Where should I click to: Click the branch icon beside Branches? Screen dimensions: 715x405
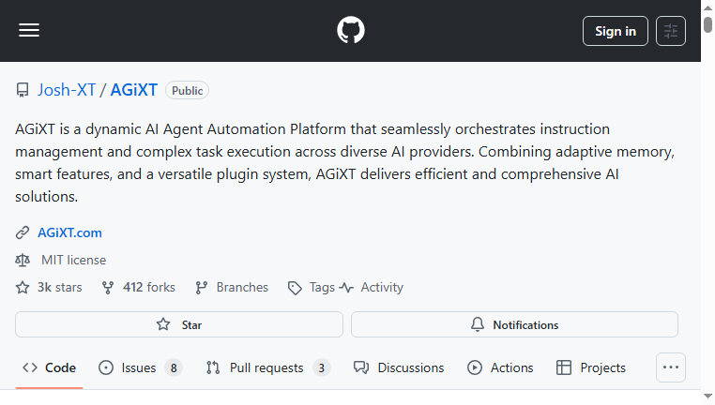pyautogui.click(x=201, y=288)
